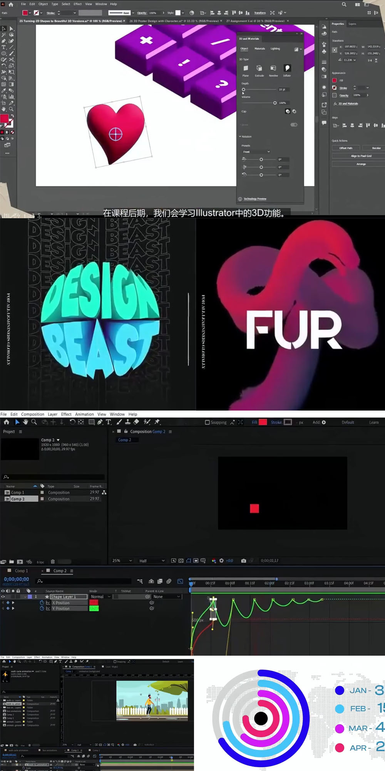Viewport: 385px width, 771px height.
Task: Toggle graph icon for X Position
Action: [x=48, y=603]
